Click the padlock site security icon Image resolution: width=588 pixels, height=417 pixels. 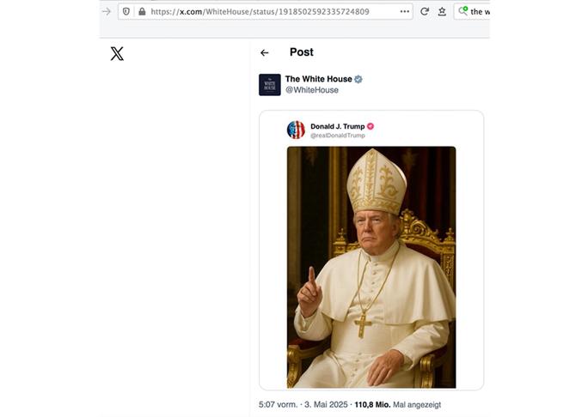140,11
